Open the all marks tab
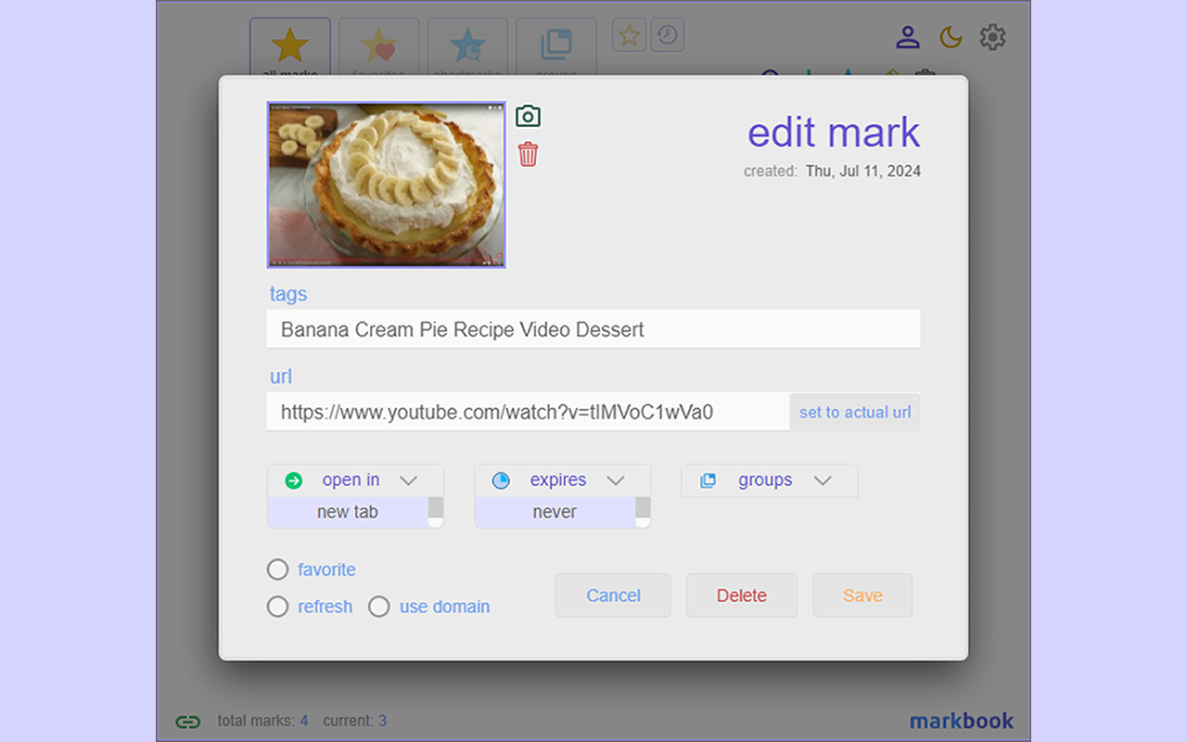1187x742 pixels. click(290, 48)
